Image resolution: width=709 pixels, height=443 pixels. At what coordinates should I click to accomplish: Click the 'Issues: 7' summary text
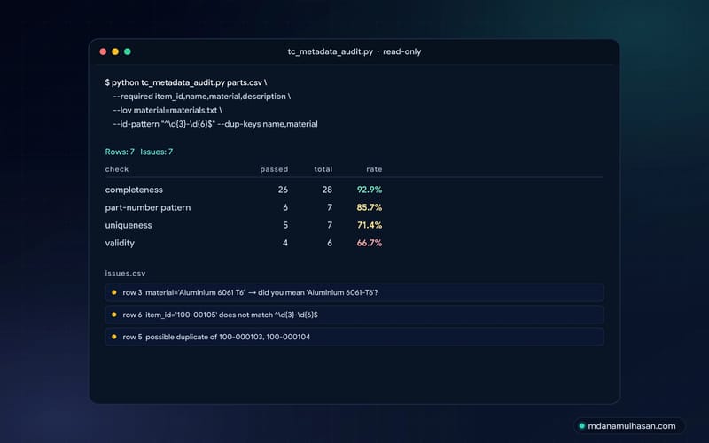point(157,152)
